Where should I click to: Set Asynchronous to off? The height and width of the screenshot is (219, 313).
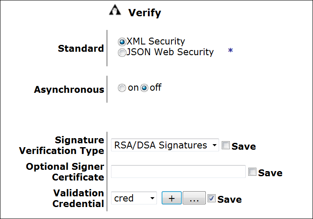[144, 88]
